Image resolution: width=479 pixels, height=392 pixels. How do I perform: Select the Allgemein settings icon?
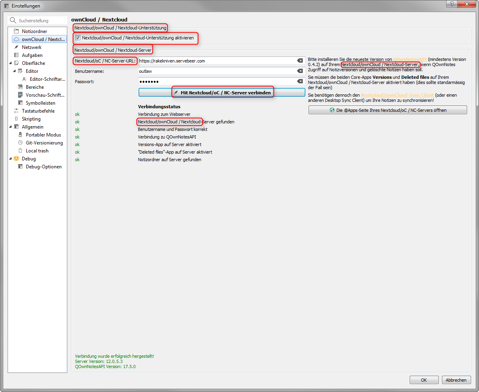16,127
